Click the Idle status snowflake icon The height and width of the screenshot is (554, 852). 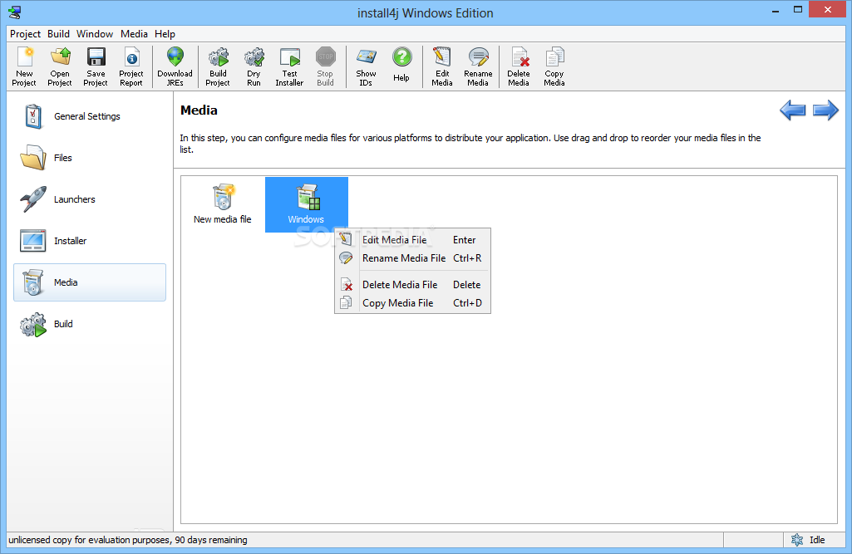[797, 540]
